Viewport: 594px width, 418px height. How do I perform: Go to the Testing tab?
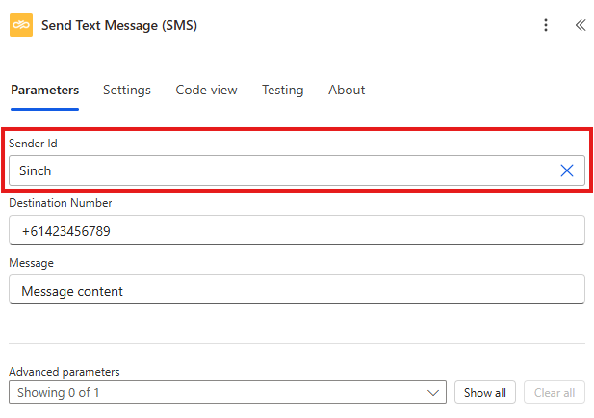pyautogui.click(x=283, y=91)
